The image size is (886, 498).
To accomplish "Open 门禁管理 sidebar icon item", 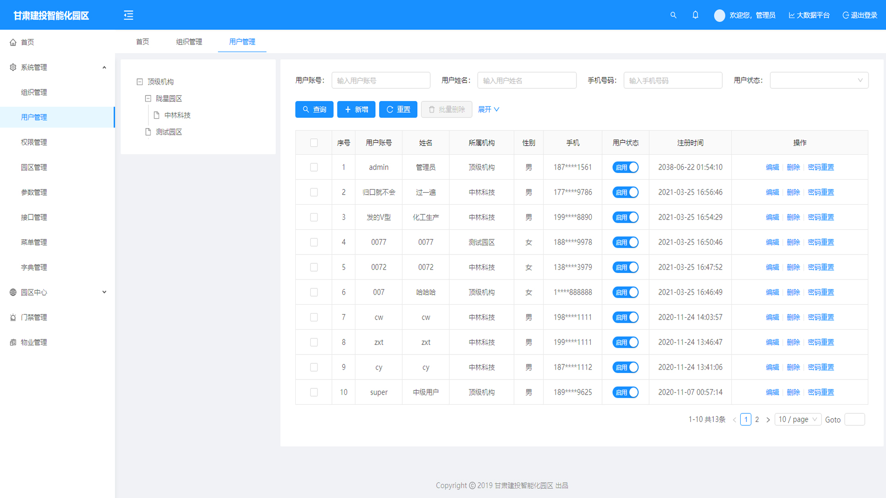I will (13, 317).
